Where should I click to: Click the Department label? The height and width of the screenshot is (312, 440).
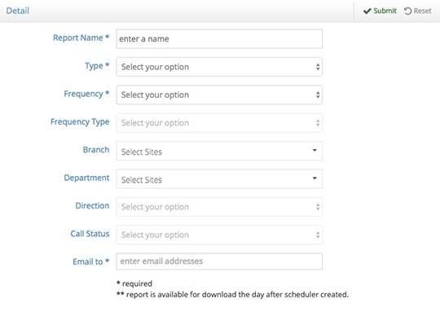86,178
